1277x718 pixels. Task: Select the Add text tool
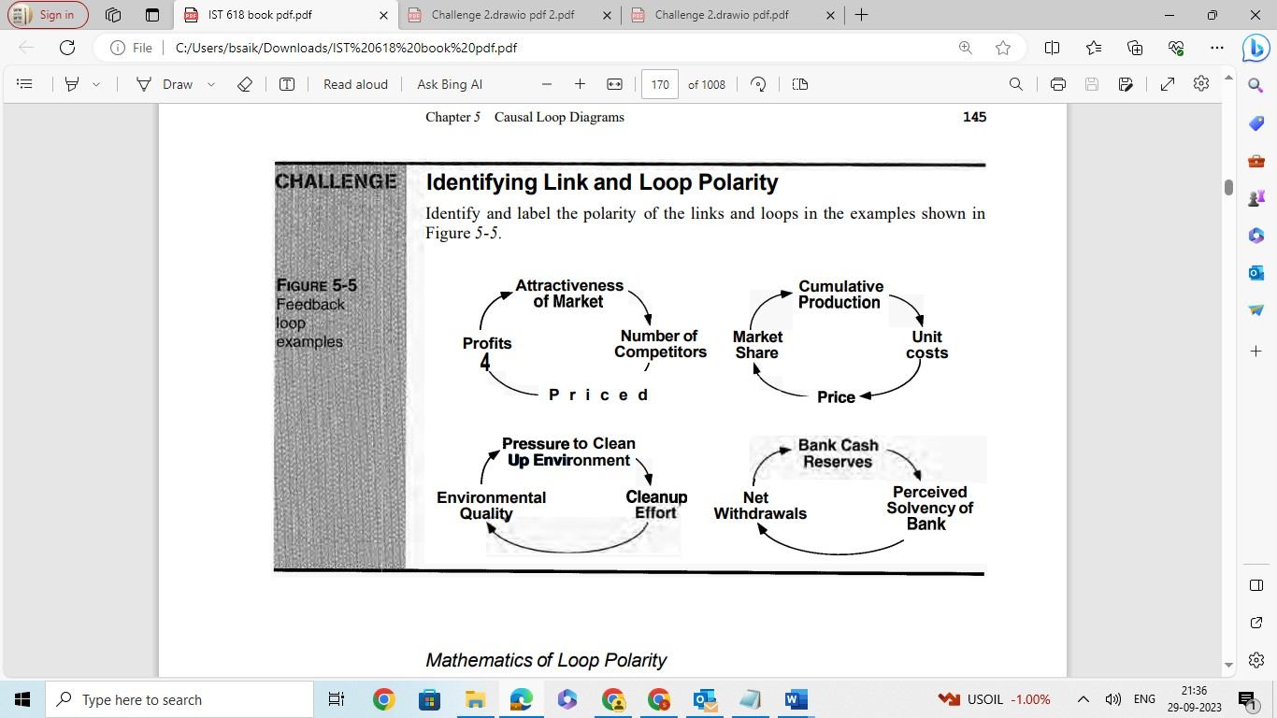coord(285,84)
